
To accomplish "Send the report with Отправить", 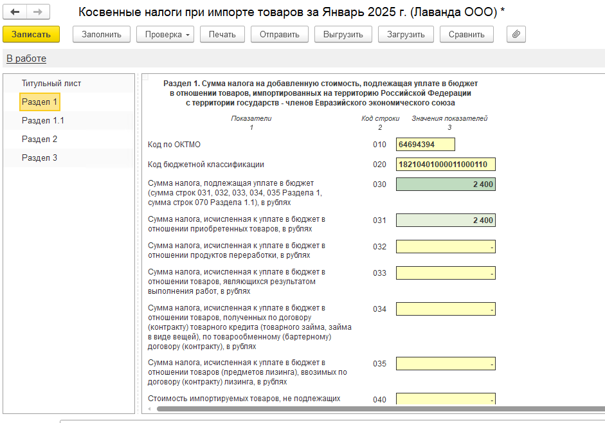I will point(279,34).
